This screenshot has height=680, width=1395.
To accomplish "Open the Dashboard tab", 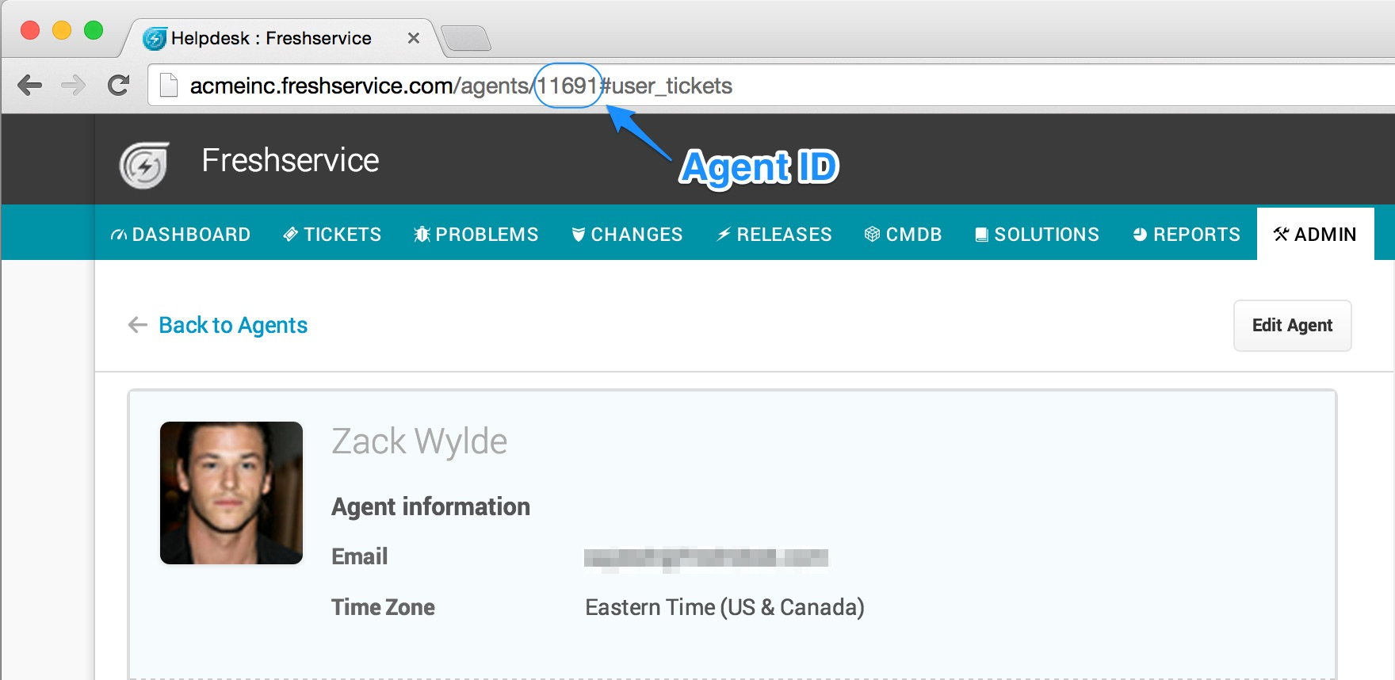I will coord(180,235).
